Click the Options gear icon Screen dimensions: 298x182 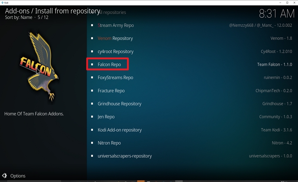pos(4,176)
